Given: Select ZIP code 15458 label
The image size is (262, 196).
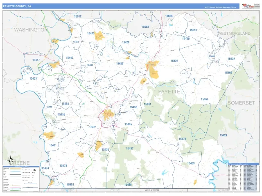Looking at the screenshot, I should pyautogui.click(x=61, y=114).
